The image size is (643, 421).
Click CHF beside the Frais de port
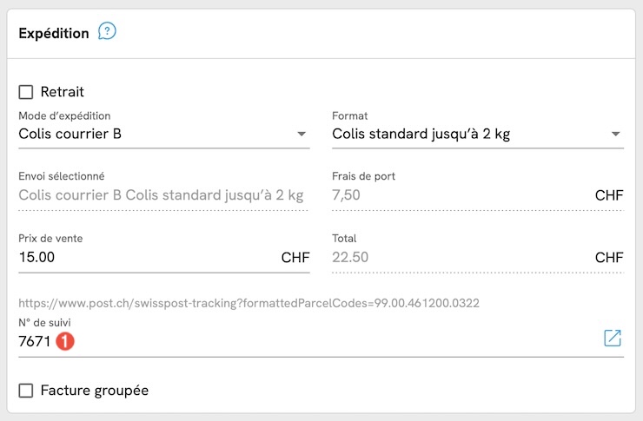point(609,195)
